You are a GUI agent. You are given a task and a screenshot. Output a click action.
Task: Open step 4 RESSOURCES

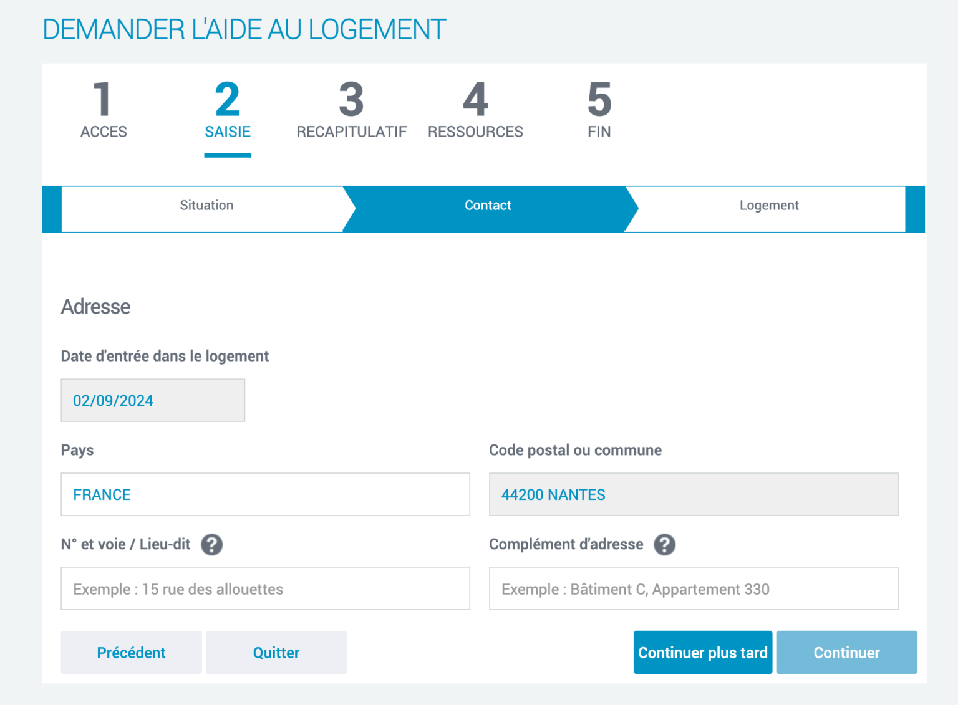[475, 110]
